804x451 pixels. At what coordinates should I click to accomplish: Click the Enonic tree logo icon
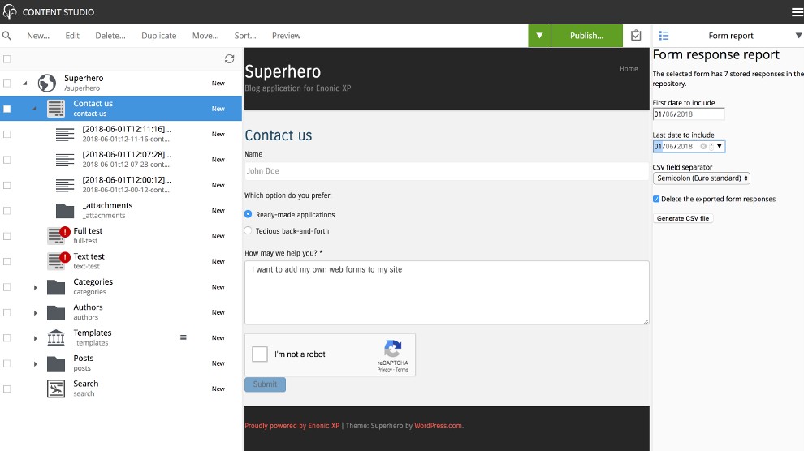point(10,12)
